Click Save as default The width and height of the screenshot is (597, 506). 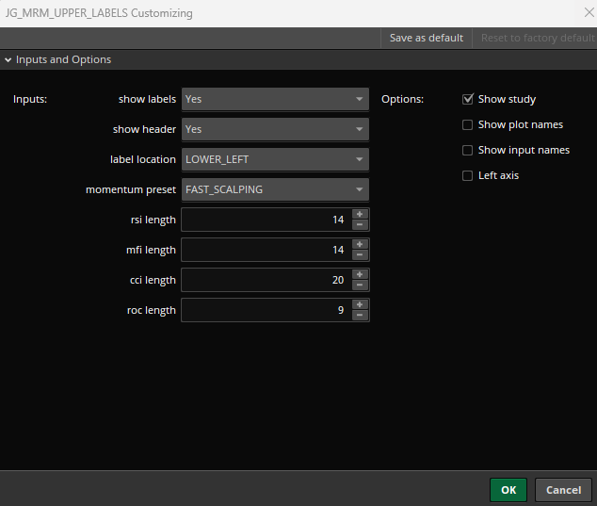(426, 38)
